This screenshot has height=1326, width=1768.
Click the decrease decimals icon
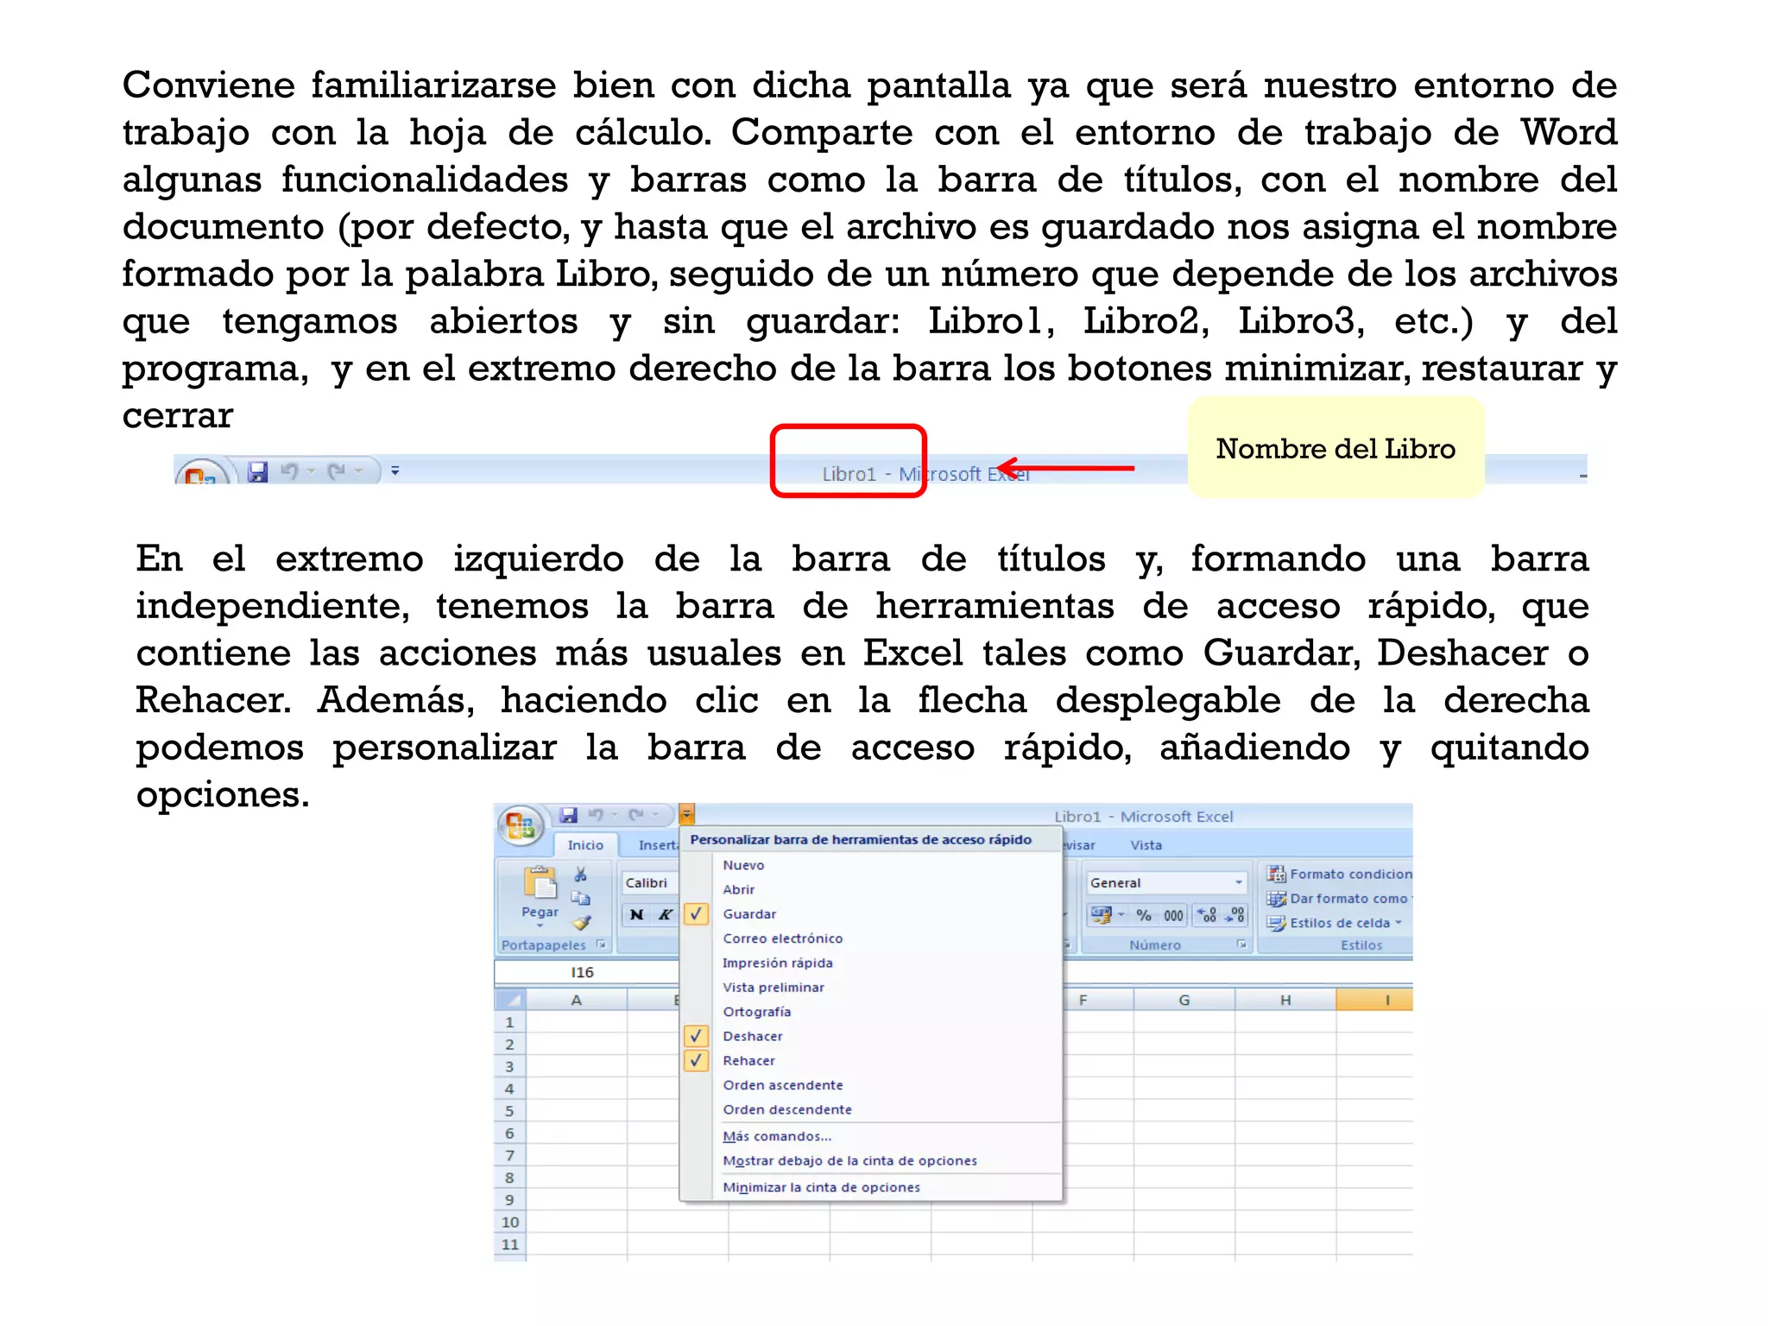coord(1235,915)
